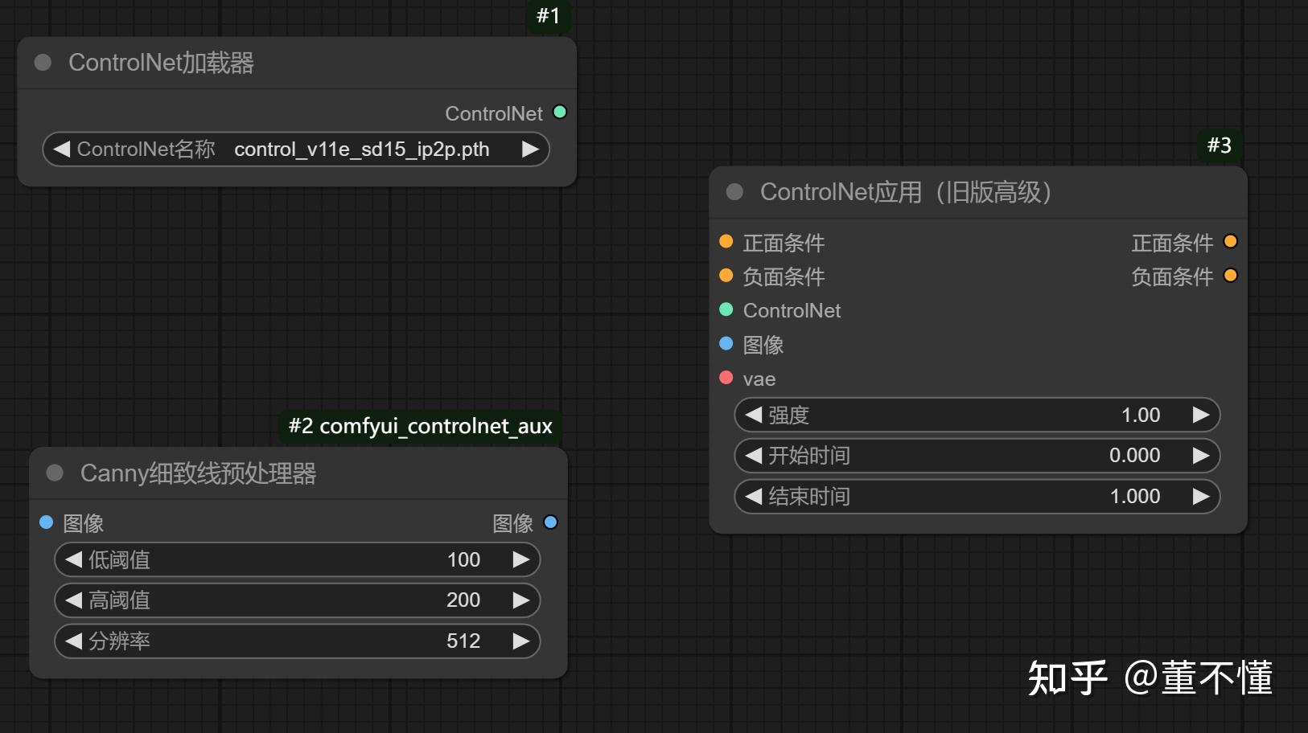The height and width of the screenshot is (733, 1308).
Task: Click the red vae input port
Action: (726, 378)
